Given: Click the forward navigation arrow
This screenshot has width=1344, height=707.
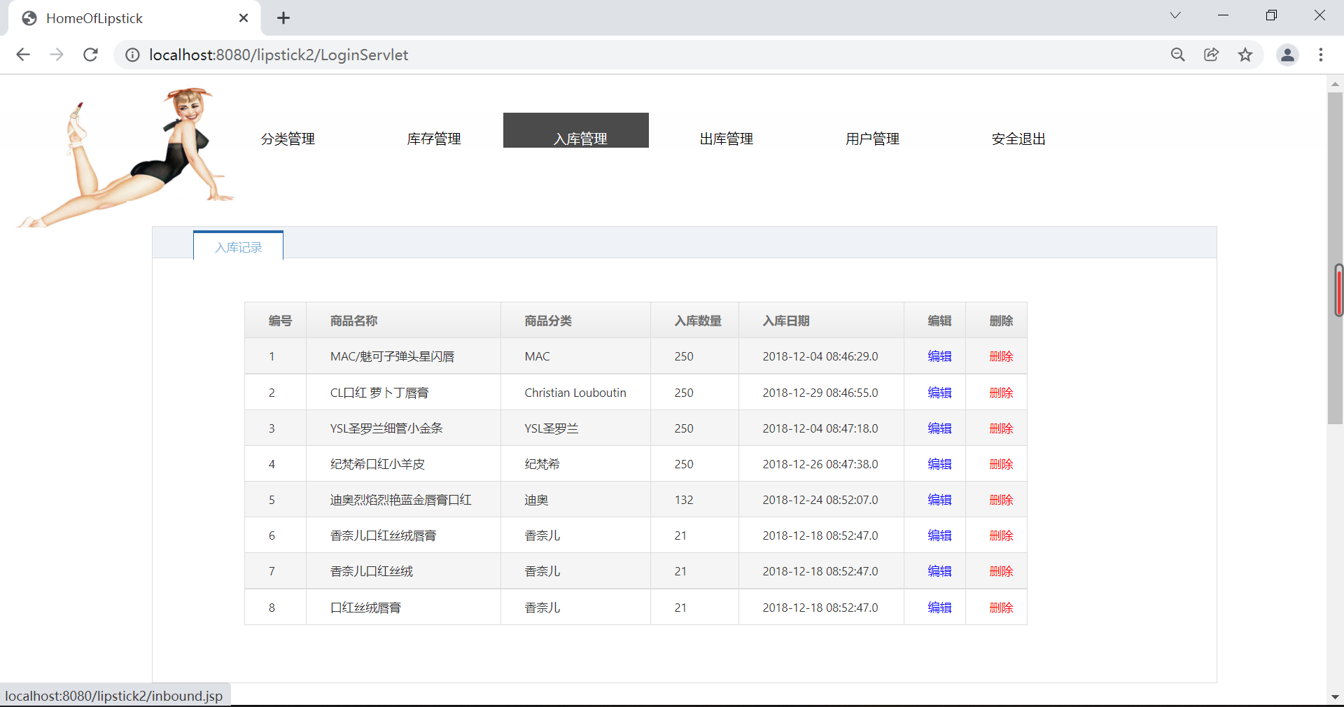Looking at the screenshot, I should [57, 55].
